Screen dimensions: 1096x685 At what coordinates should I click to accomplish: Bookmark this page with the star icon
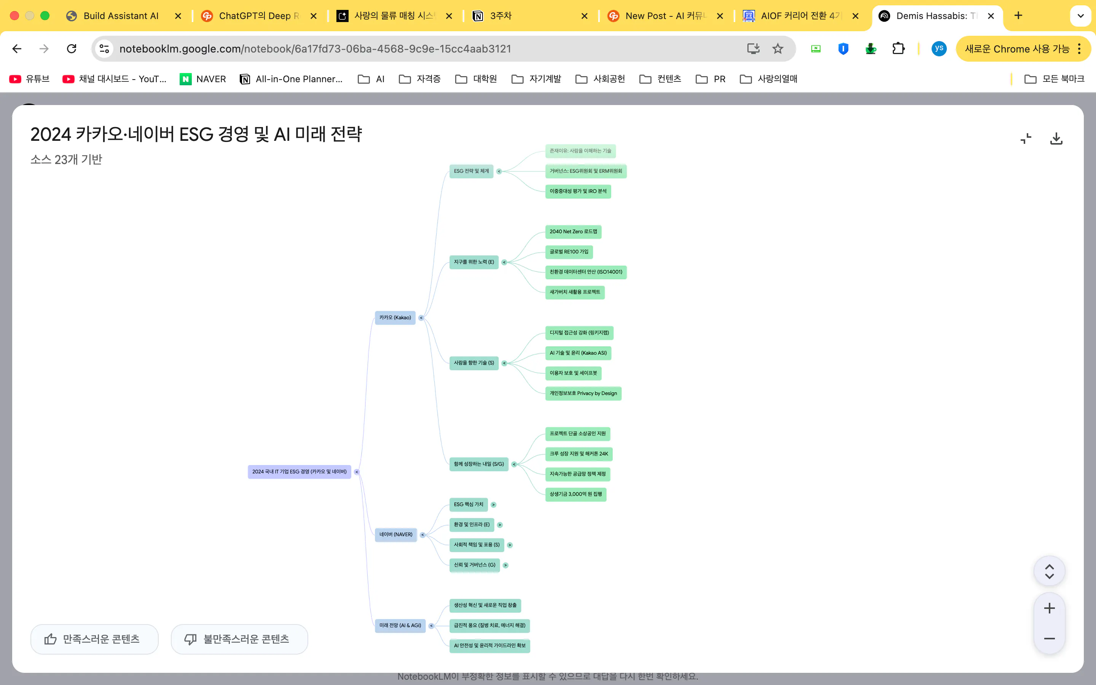tap(777, 48)
